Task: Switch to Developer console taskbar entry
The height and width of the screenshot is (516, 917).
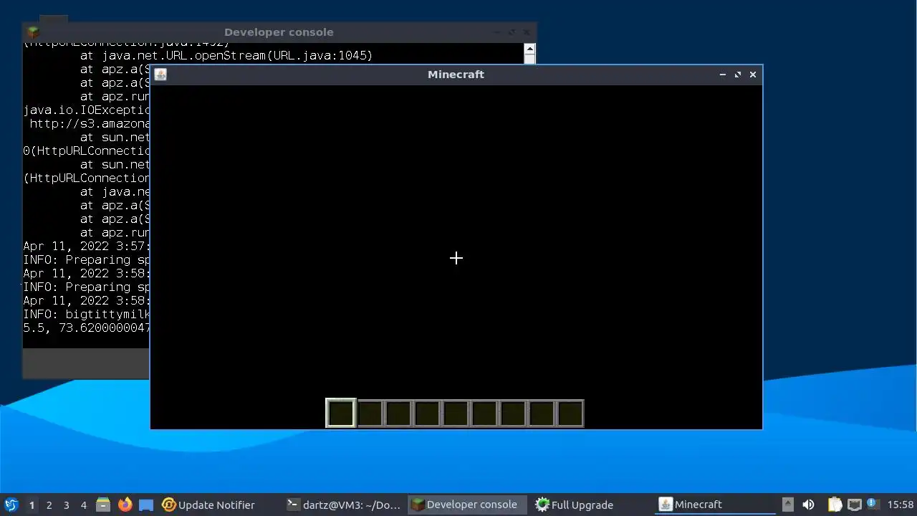Action: click(x=469, y=505)
